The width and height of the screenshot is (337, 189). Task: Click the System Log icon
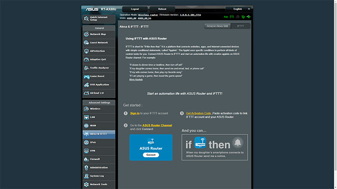[87, 176]
